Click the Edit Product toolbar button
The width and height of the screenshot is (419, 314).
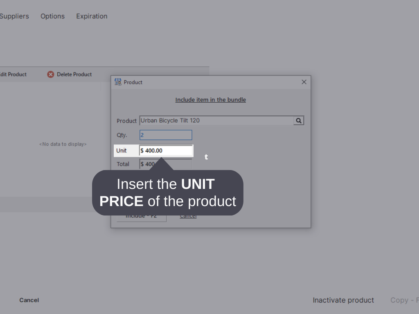click(x=13, y=74)
